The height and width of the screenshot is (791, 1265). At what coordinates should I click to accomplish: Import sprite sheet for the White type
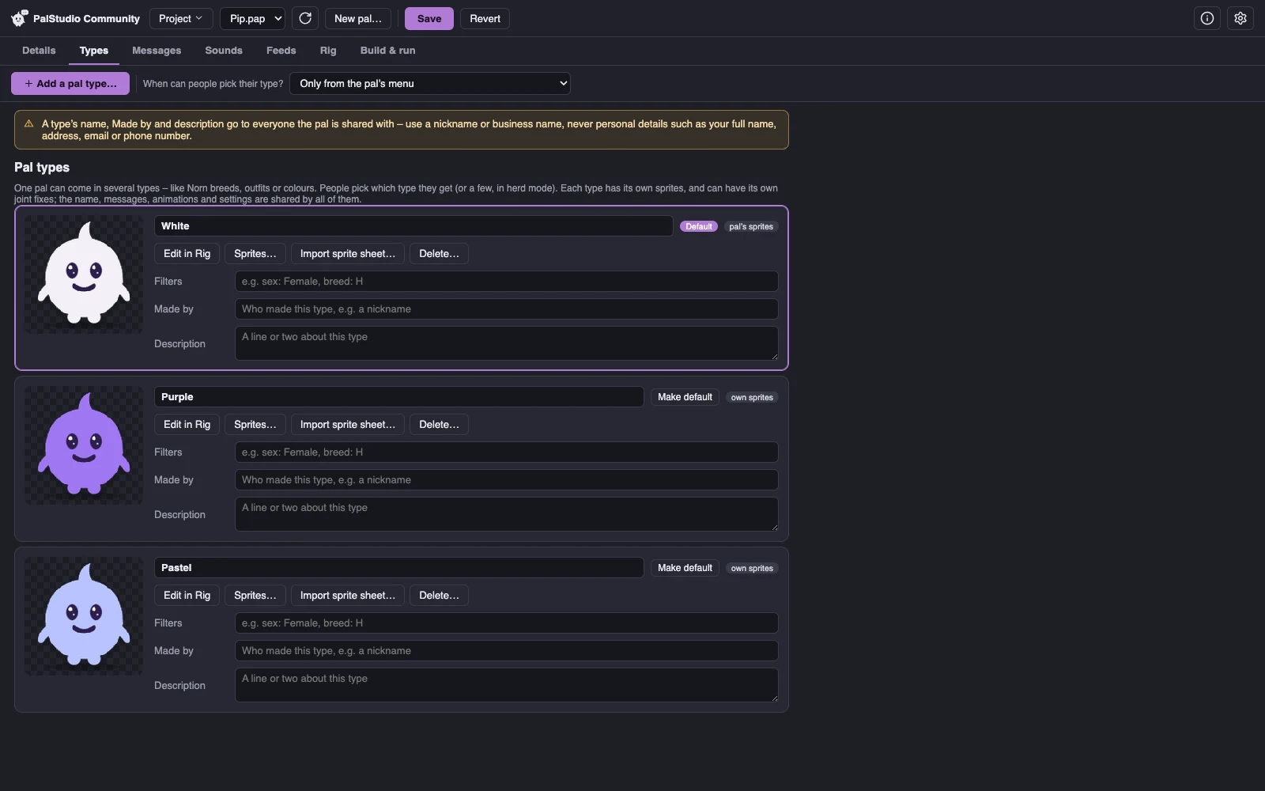(348, 254)
